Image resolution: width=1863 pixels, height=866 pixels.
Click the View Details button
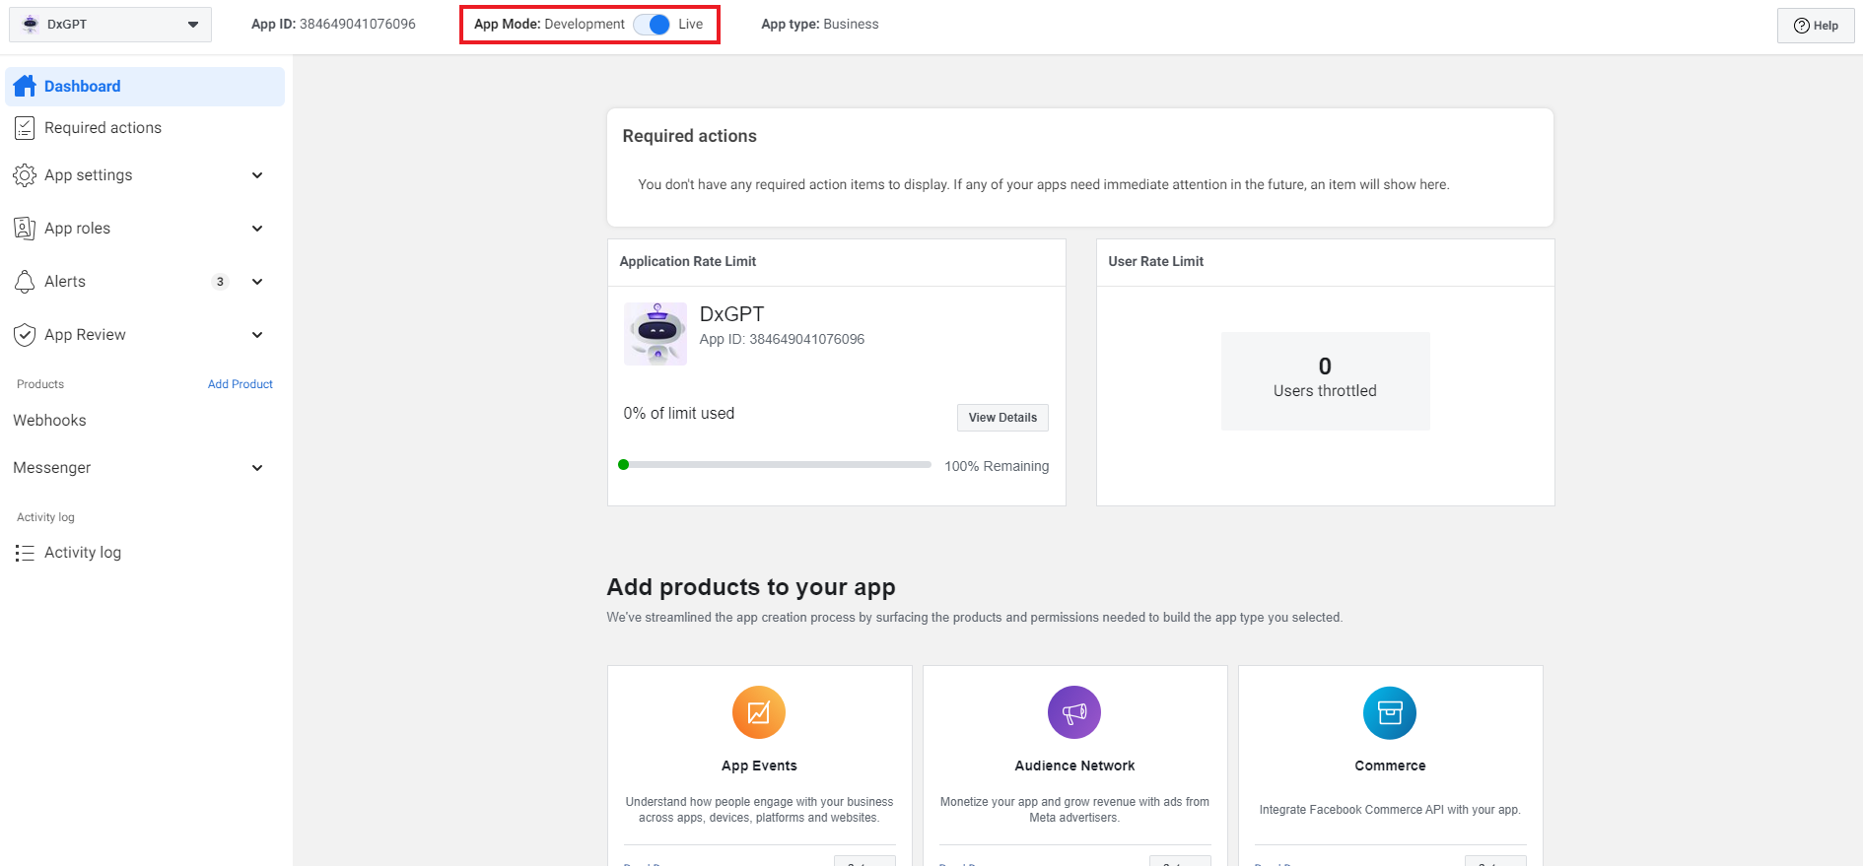point(1001,418)
